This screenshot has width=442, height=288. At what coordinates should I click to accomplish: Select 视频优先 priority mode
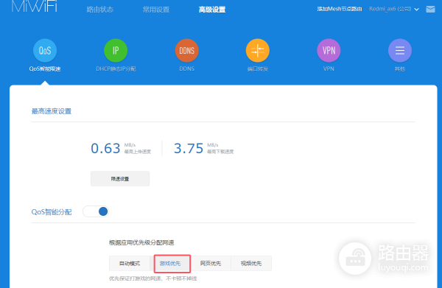(251, 264)
